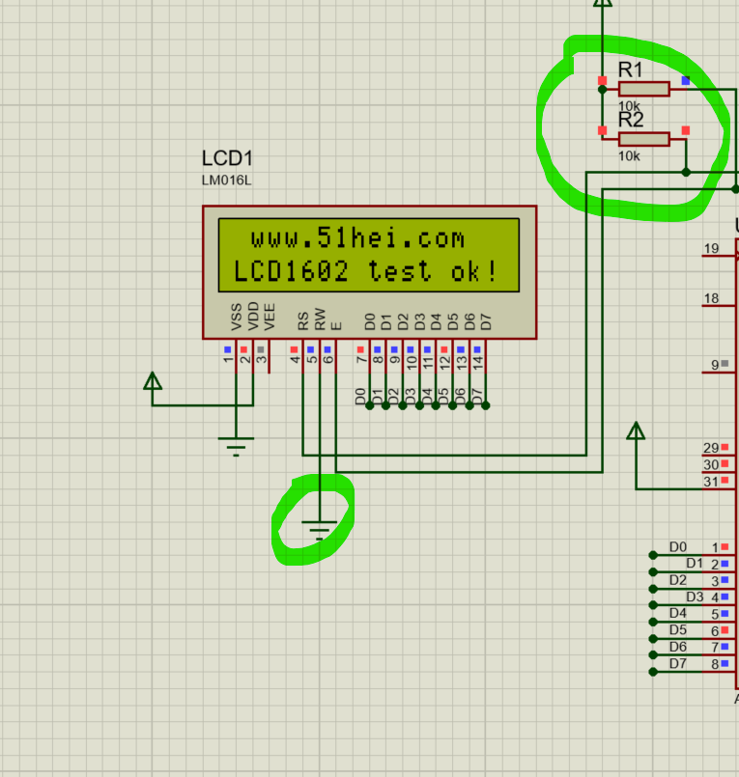Click the VEE label on LCD
Image resolution: width=739 pixels, height=777 pixels.
[270, 318]
